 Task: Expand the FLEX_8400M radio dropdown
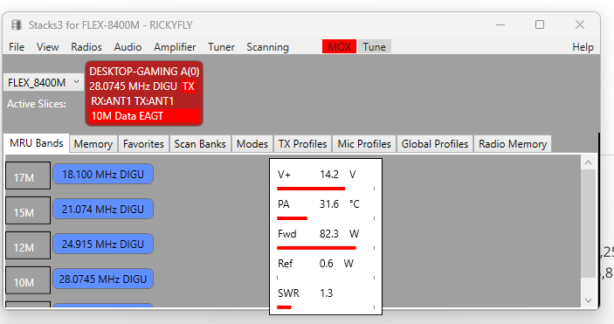pos(43,83)
